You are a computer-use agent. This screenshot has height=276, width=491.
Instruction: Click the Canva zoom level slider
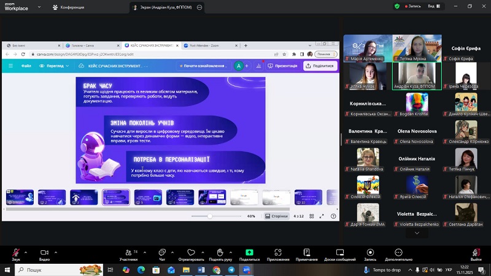coord(210,216)
